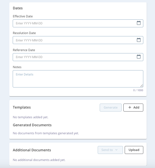Image resolution: width=155 pixels, height=168 pixels.
Task: Click the 0 / 1000 character counter
Action: (138, 90)
